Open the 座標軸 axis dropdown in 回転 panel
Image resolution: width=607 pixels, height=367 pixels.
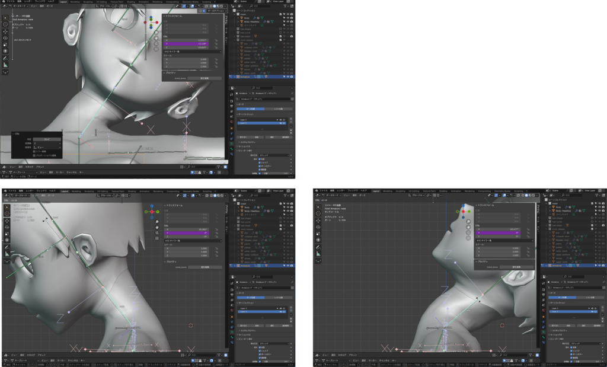point(47,143)
